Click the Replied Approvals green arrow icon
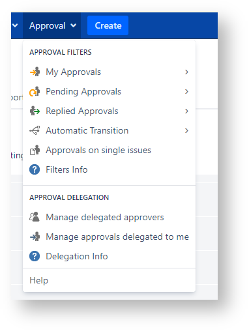This screenshot has height=331, width=249. (35, 111)
